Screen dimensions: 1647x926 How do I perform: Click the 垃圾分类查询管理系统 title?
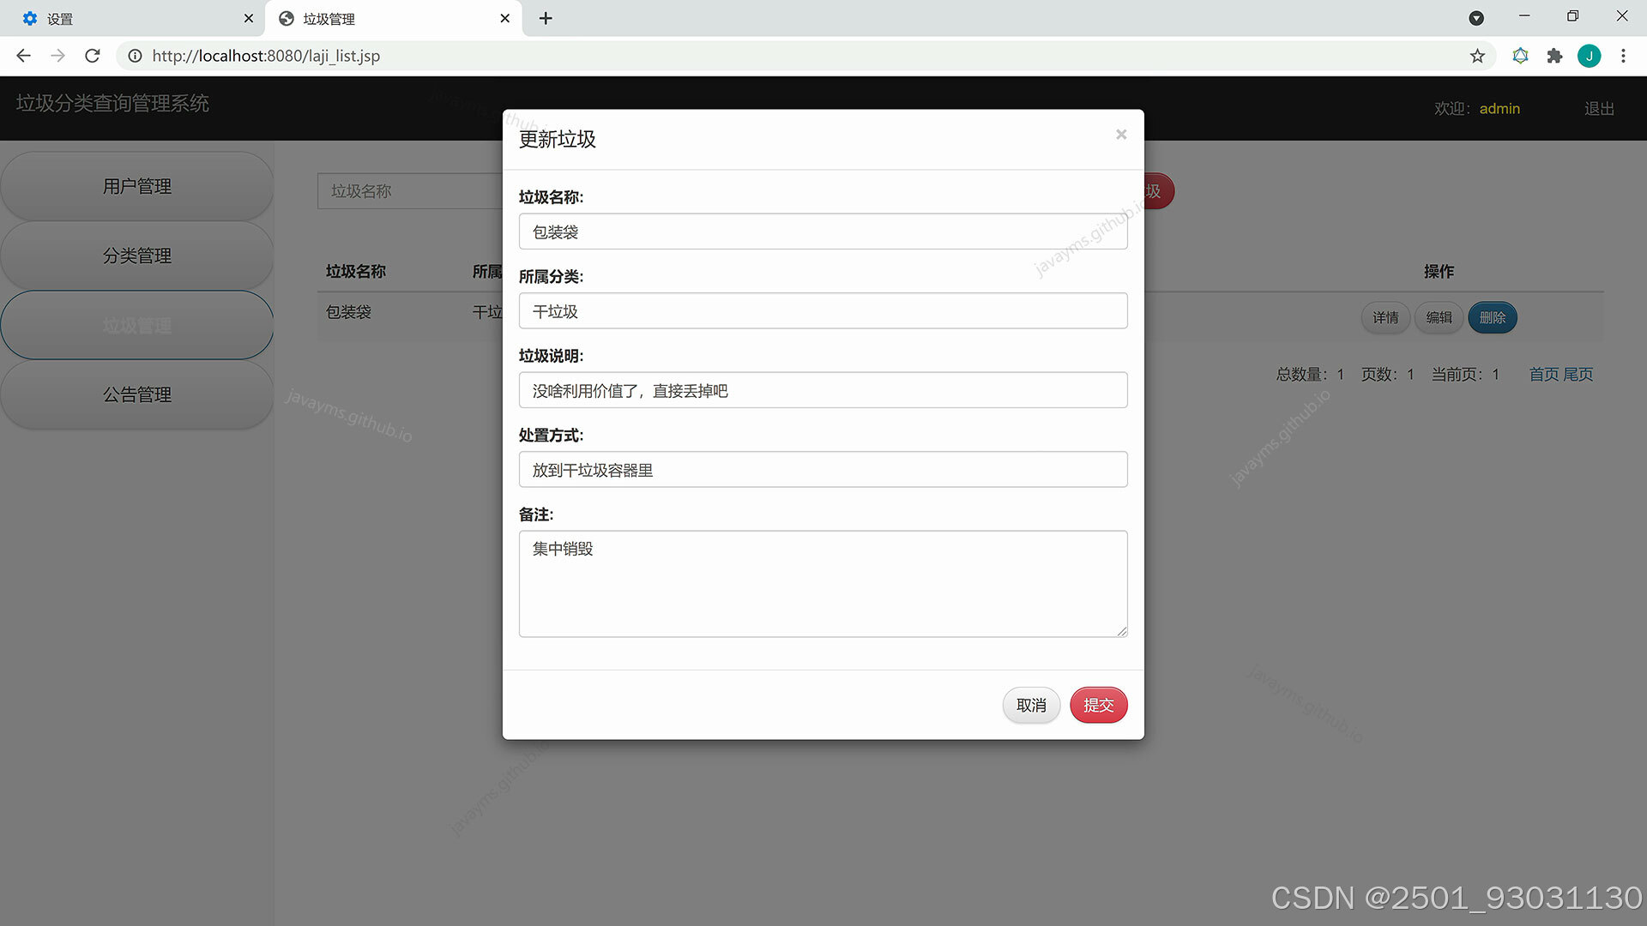coord(112,104)
